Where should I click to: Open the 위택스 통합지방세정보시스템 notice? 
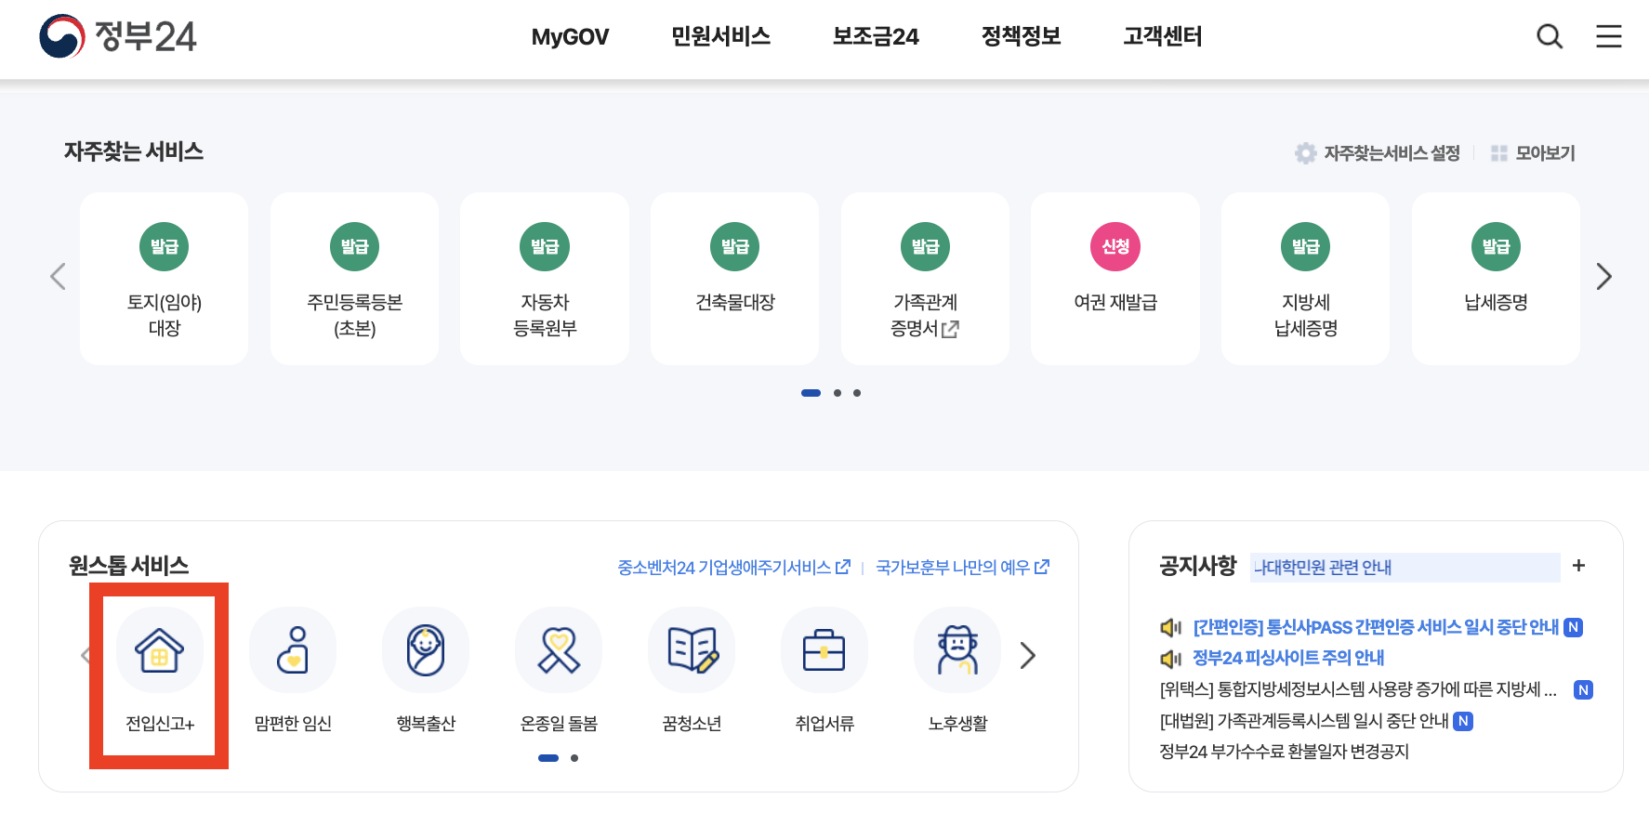(1358, 689)
